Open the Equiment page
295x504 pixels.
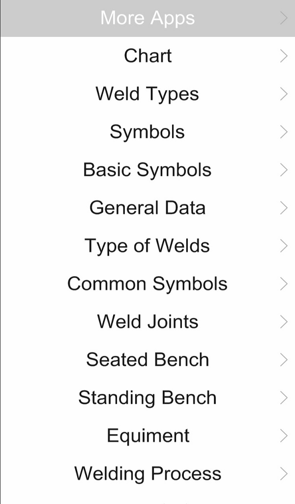pyautogui.click(x=147, y=436)
